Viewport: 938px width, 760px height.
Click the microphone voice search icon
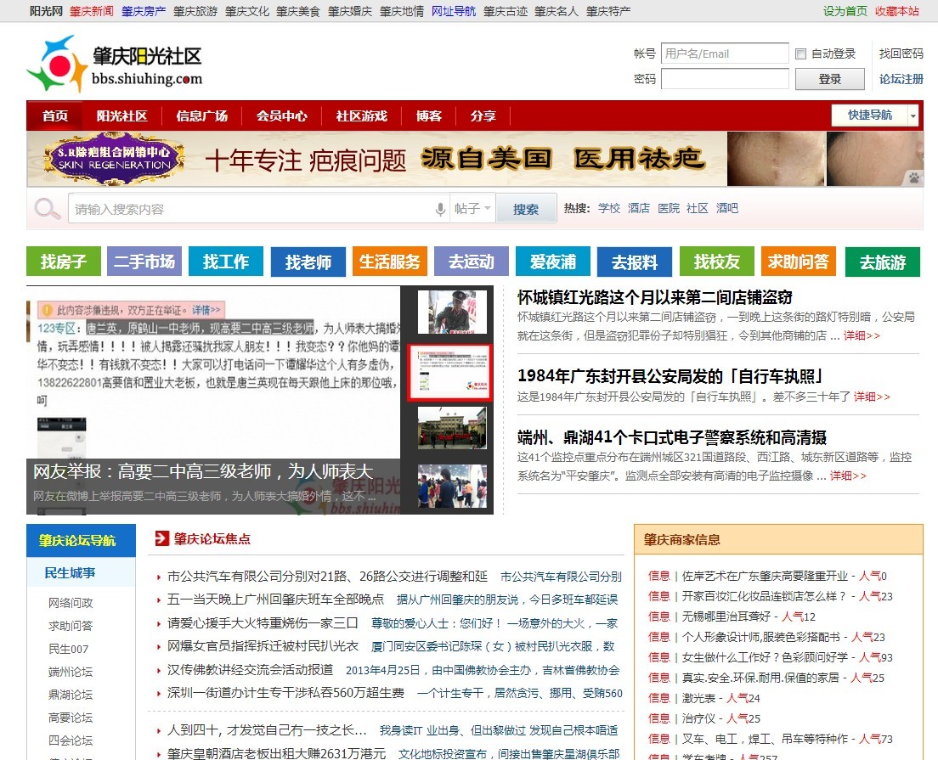pyautogui.click(x=440, y=209)
